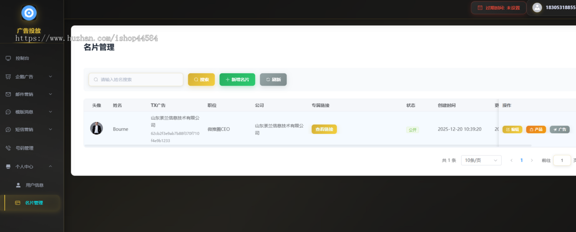Collapse the 个人中心 menu
576x232 pixels.
(x=32, y=166)
